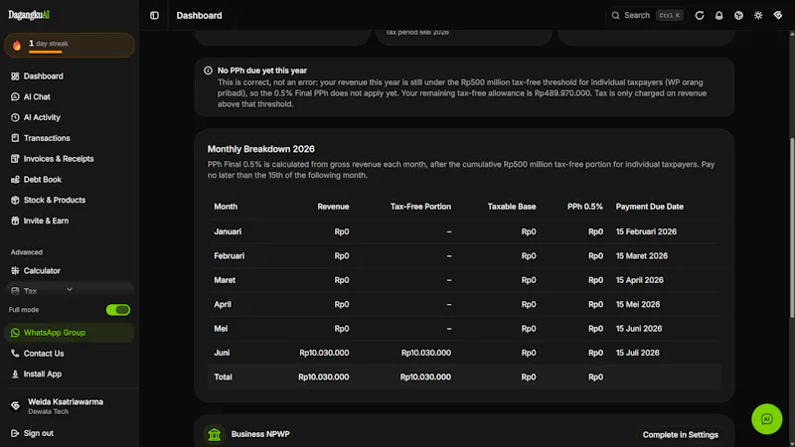Click the Tax-Free Portion column header

pos(420,207)
